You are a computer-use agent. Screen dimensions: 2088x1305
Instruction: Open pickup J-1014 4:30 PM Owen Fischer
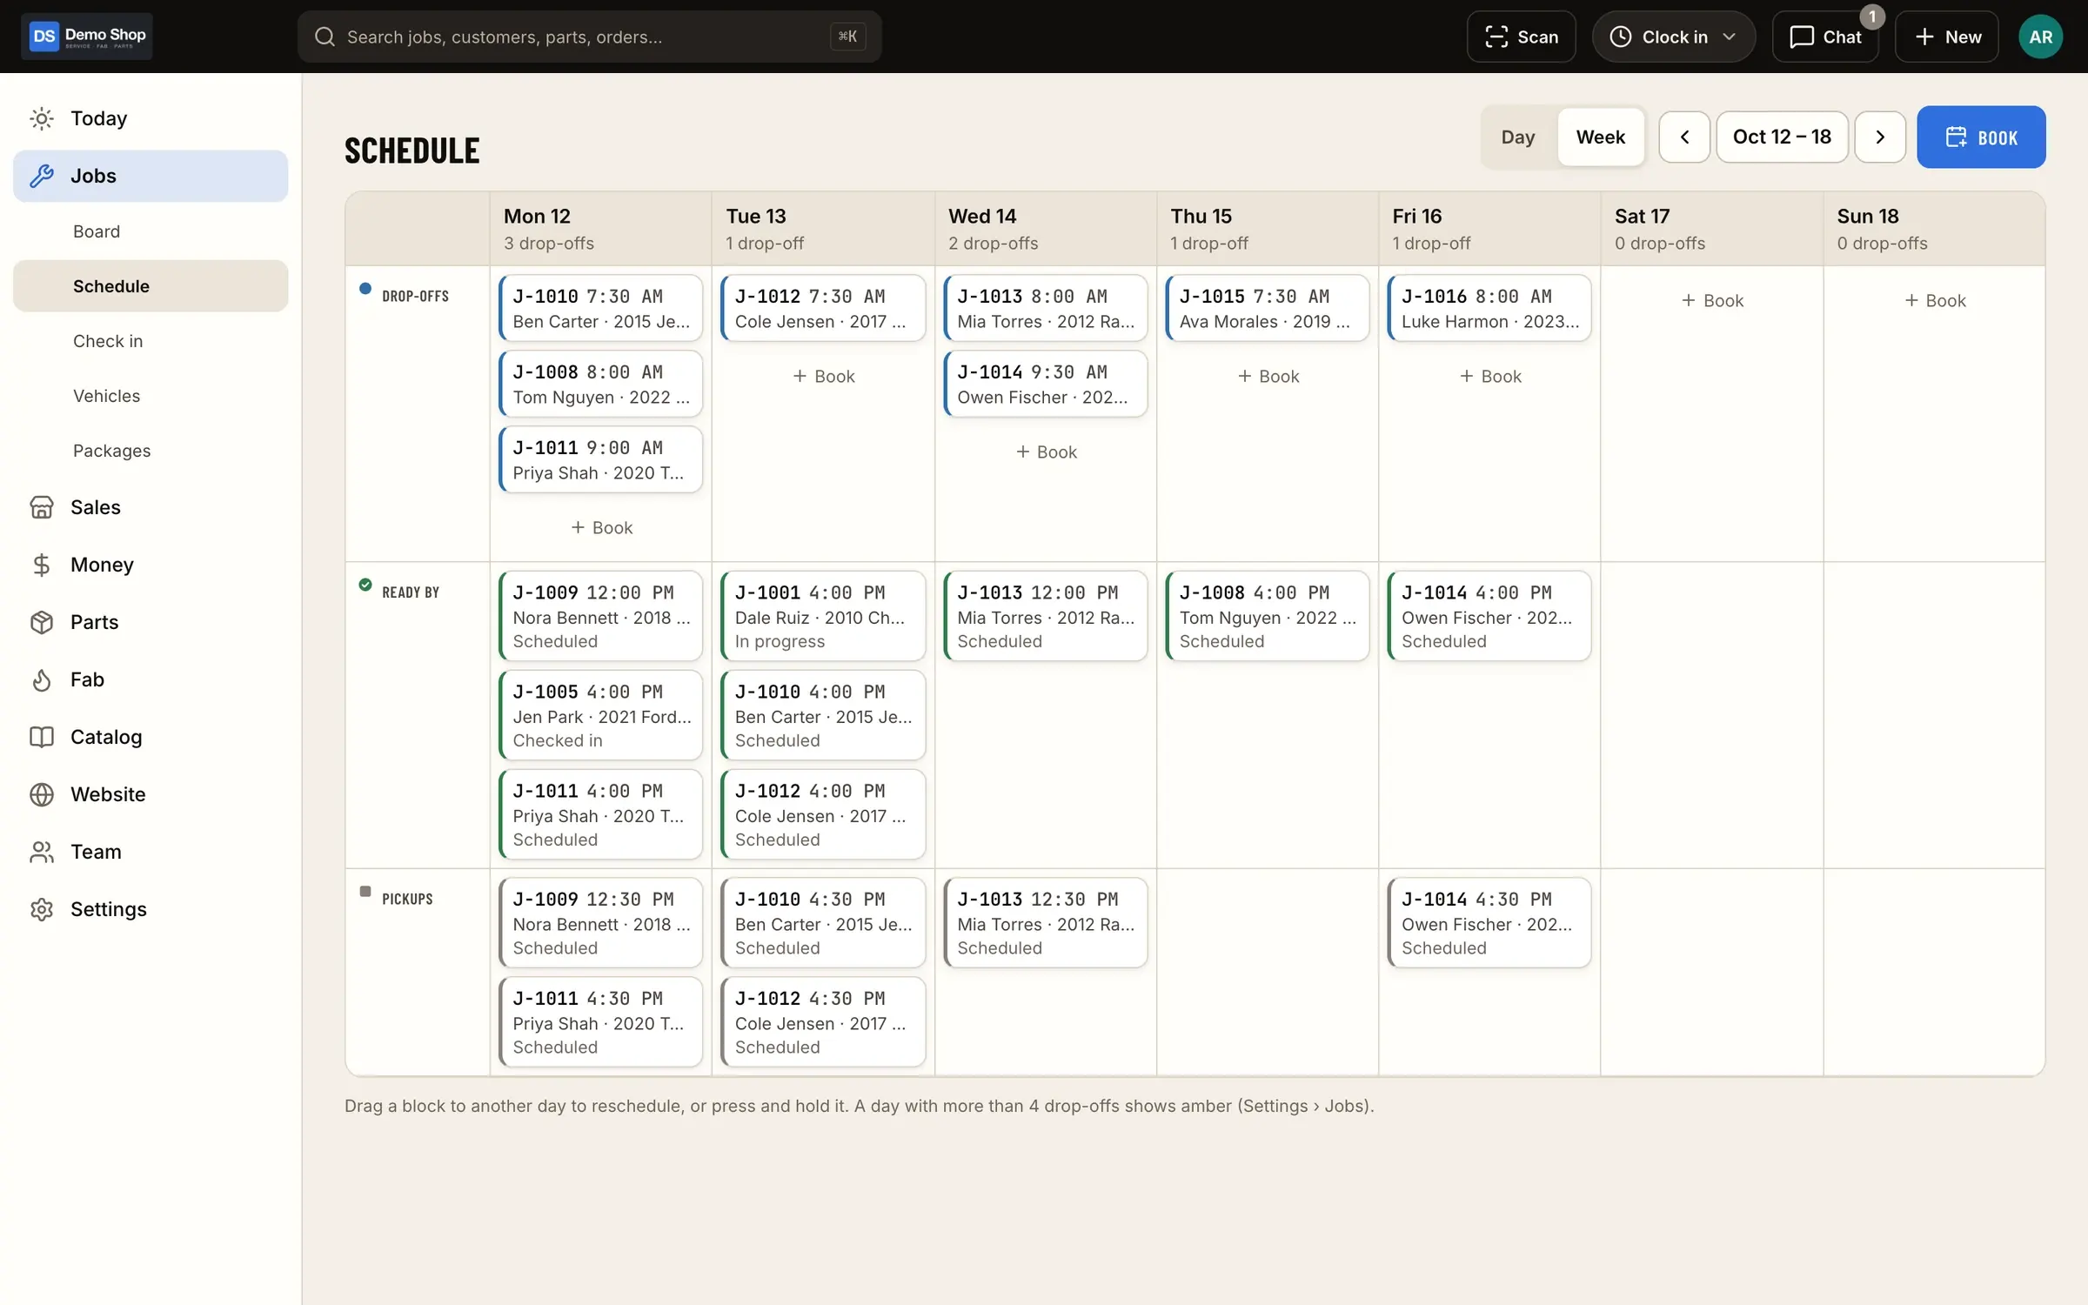click(1489, 922)
